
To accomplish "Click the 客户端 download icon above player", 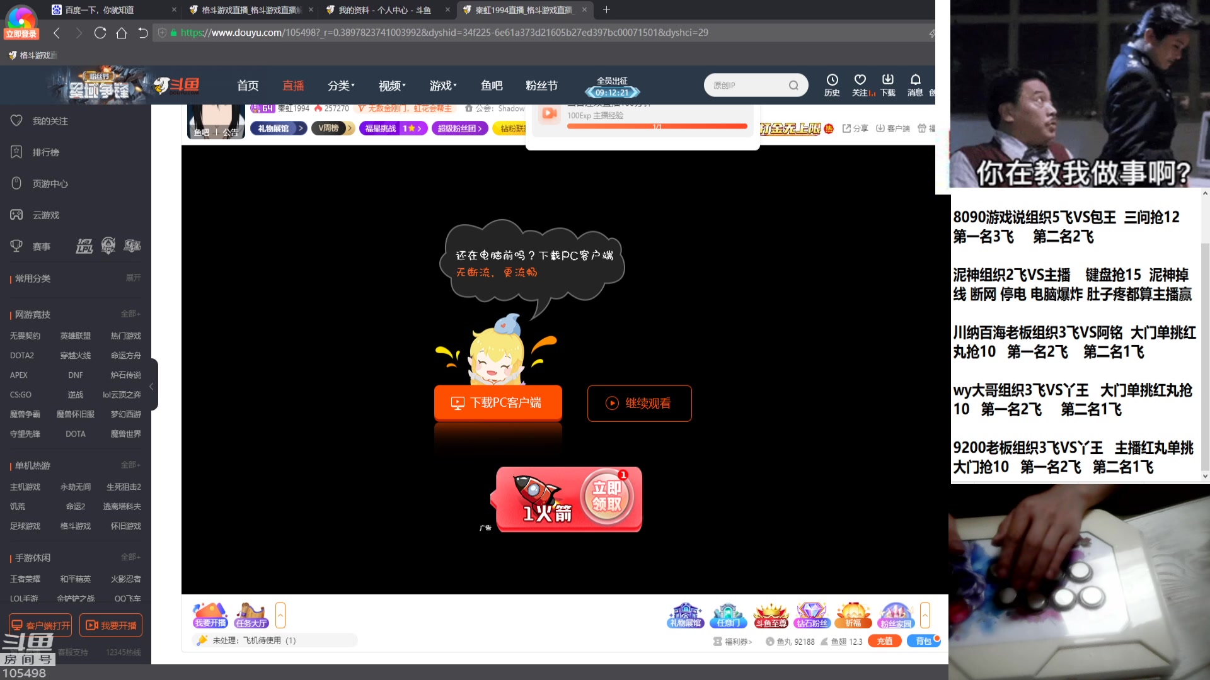I will [x=893, y=128].
